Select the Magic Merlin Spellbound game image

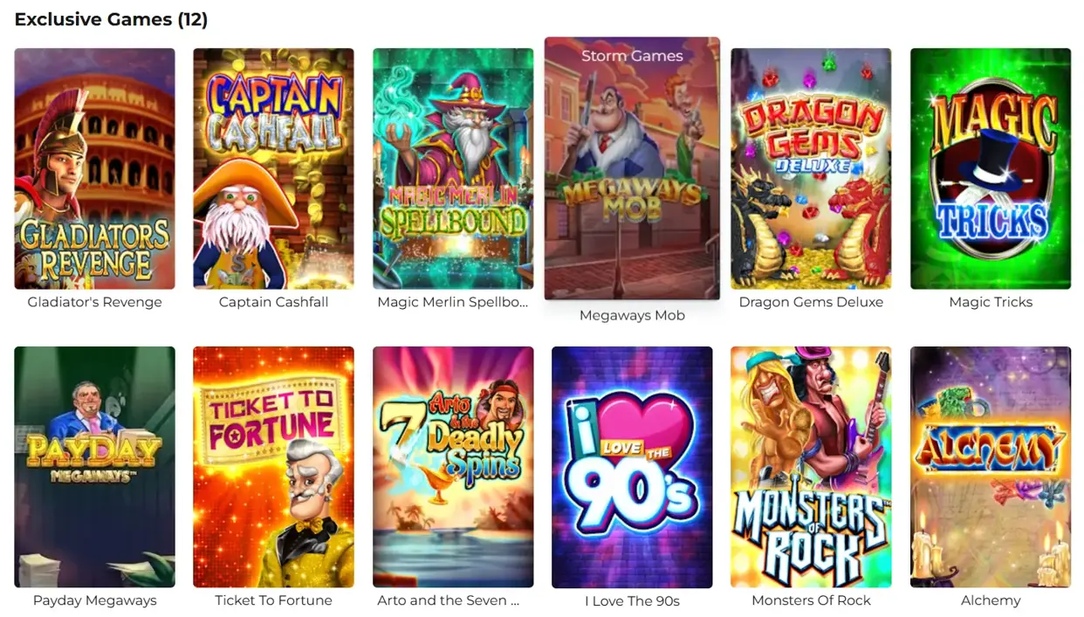tap(453, 168)
